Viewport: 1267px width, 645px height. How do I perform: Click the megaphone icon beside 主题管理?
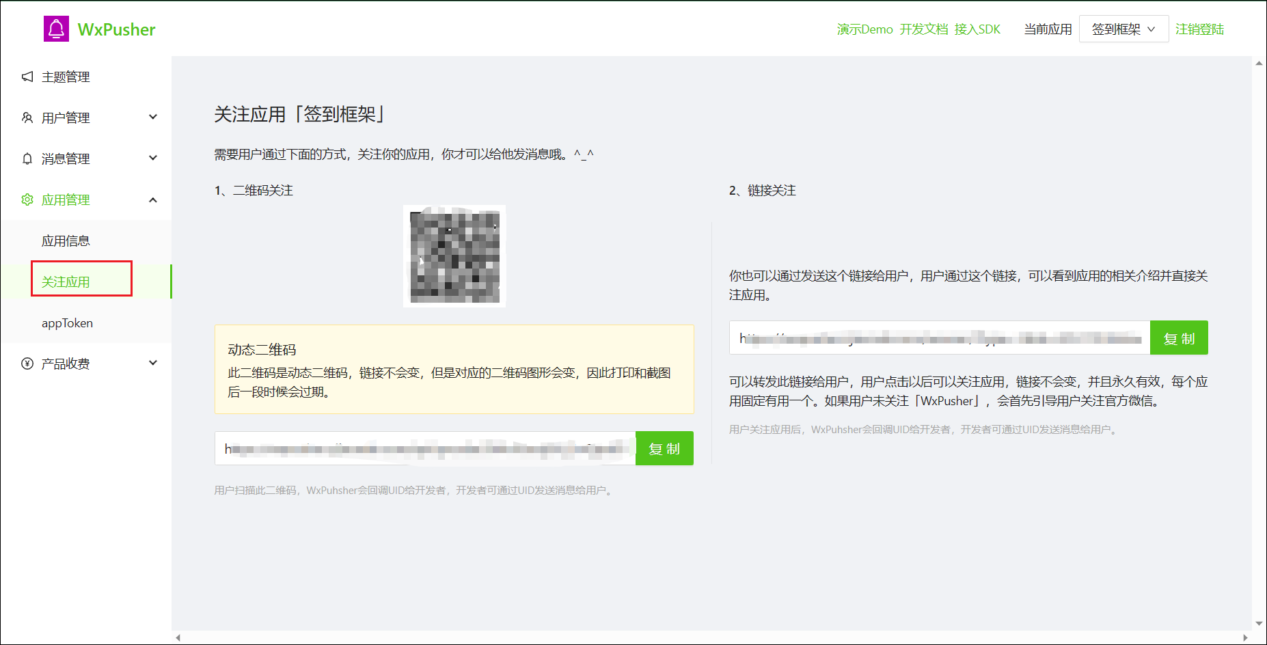tap(27, 77)
